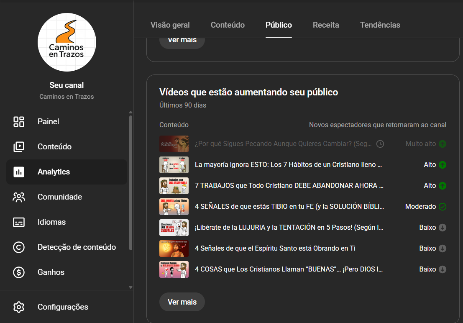Image resolution: width=463 pixels, height=323 pixels.
Task: Click the checkmark icon next to Moderado
Action: point(443,207)
